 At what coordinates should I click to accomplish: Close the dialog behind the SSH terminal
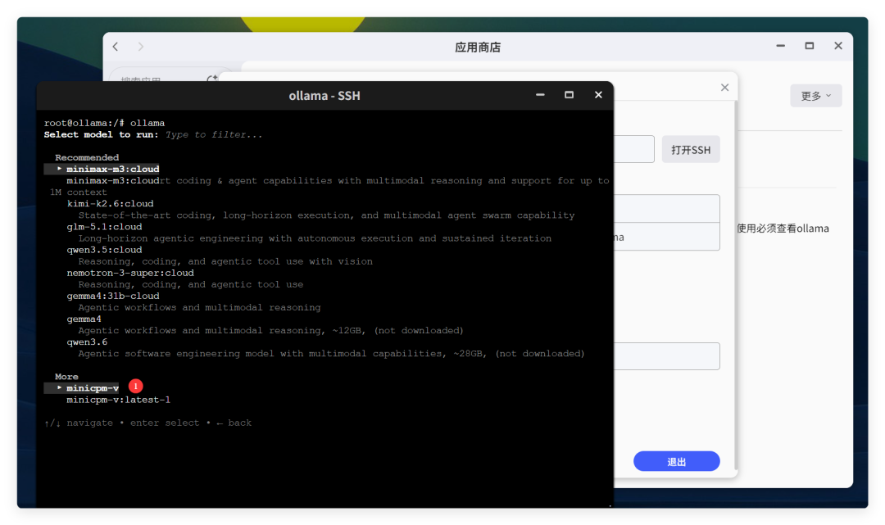click(x=724, y=88)
